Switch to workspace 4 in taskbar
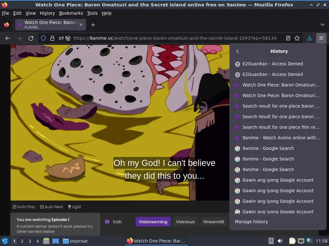Image resolution: width=329 pixels, height=246 pixels. [38, 241]
